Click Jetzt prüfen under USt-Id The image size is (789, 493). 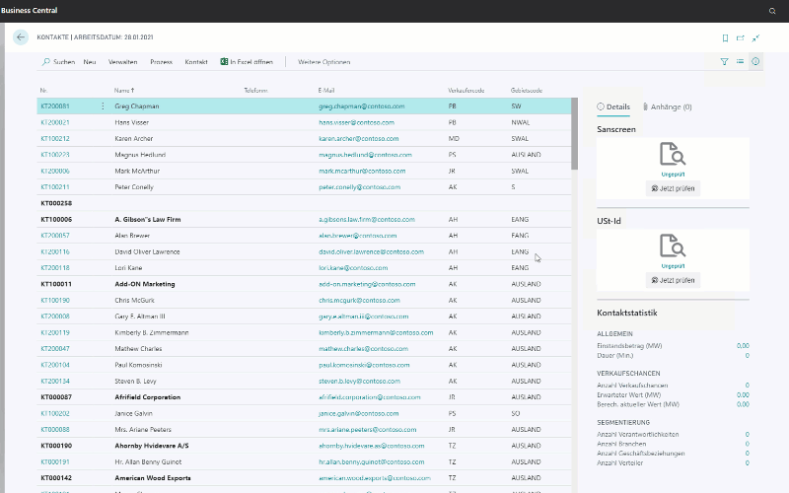[x=673, y=280]
